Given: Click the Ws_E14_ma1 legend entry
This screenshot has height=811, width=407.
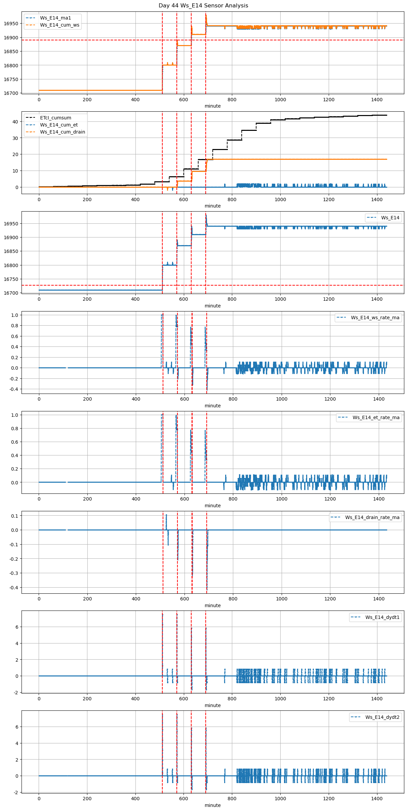Looking at the screenshot, I should coord(55,18).
